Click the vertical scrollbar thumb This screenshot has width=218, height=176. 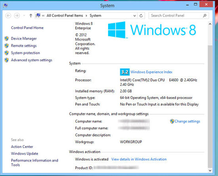tap(210, 106)
